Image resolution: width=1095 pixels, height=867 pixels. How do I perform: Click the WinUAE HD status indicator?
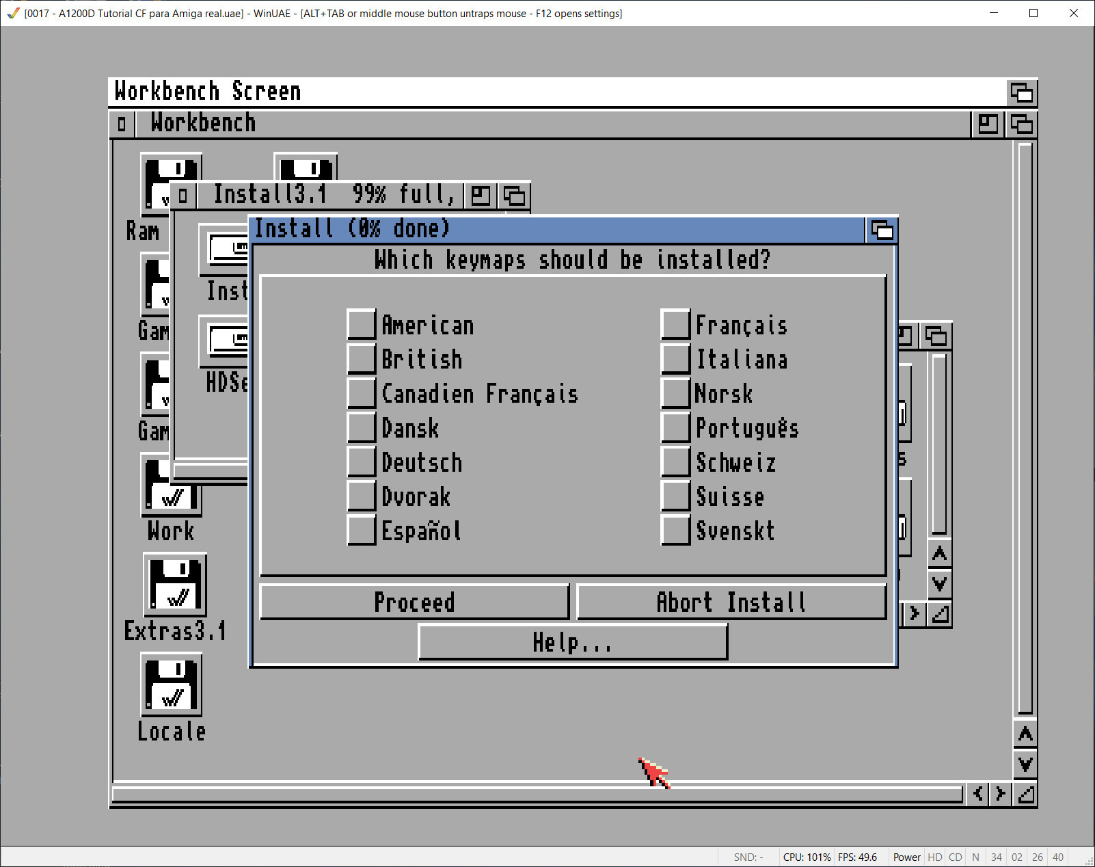coord(934,857)
